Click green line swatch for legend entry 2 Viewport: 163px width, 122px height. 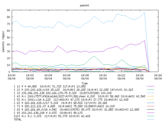click(151, 90)
